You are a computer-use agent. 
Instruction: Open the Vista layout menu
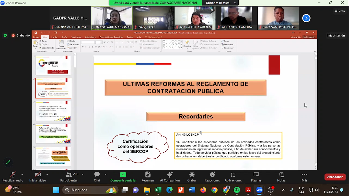[340, 11]
